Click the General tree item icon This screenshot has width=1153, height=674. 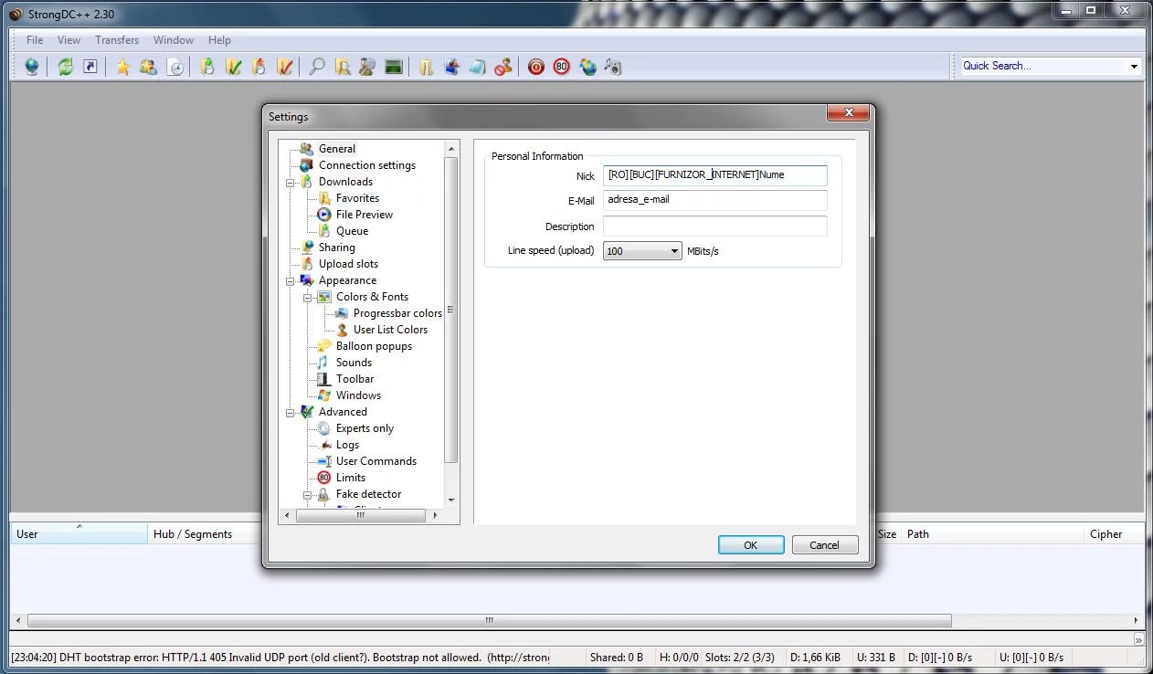(x=307, y=149)
